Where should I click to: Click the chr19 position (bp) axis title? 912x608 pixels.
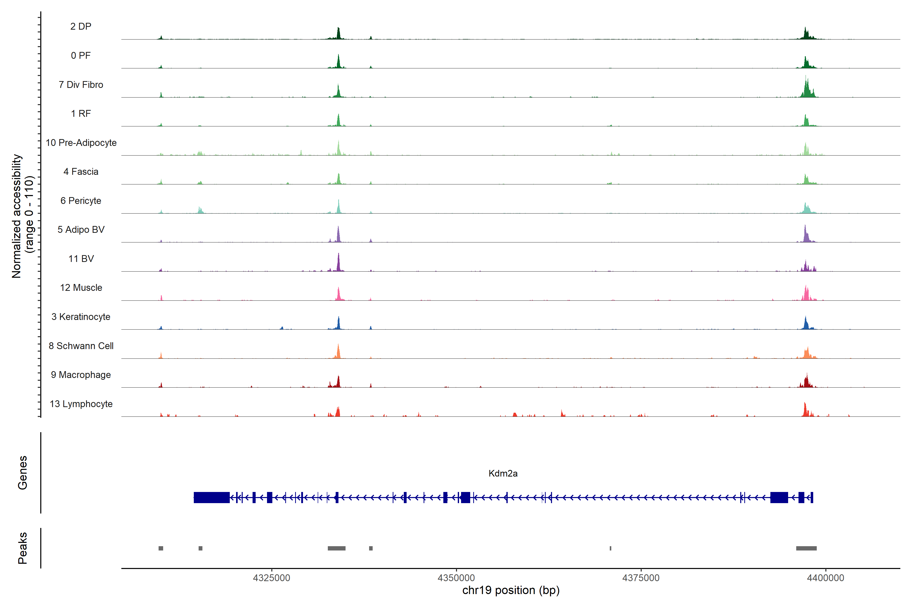pyautogui.click(x=511, y=590)
